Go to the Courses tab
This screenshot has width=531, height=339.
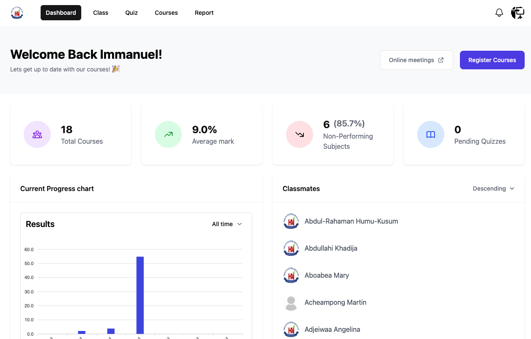coord(166,13)
